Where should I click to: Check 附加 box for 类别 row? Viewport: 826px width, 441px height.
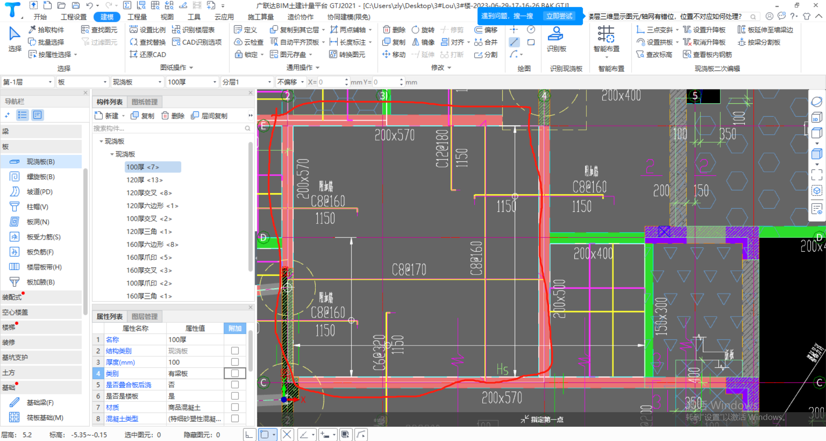pos(235,373)
